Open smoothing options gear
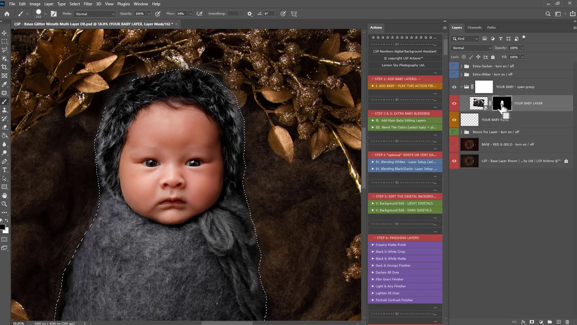577x325 pixels. pos(250,14)
